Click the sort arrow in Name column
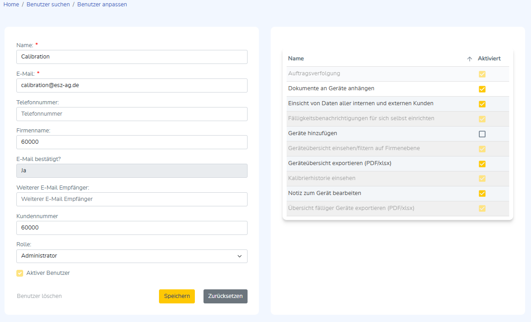Viewport: 531px width, 322px height. 469,59
